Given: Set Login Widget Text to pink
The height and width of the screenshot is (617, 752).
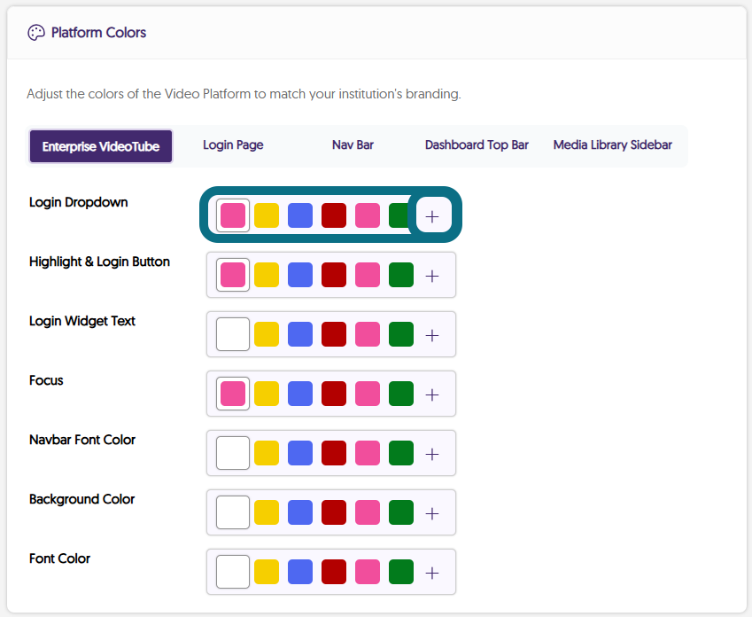Looking at the screenshot, I should coord(368,334).
